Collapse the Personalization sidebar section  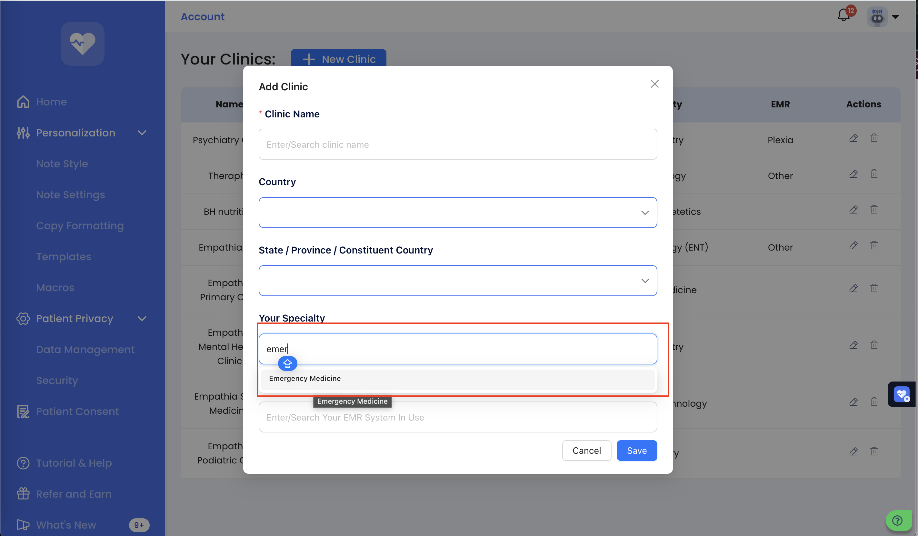[x=142, y=133]
